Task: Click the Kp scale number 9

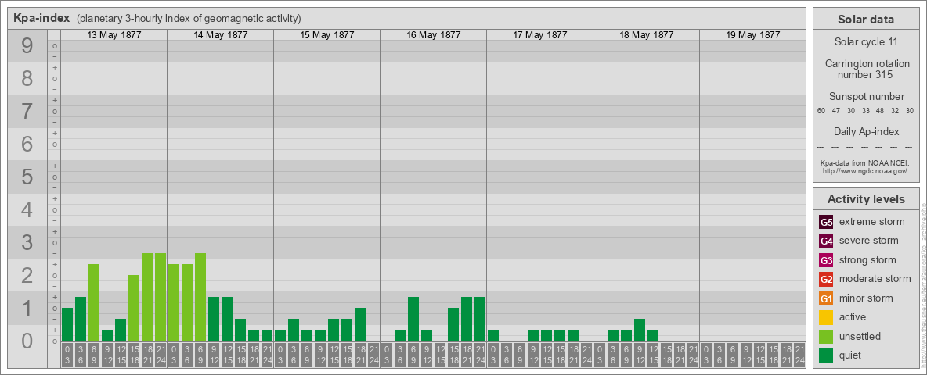Action: (27, 46)
